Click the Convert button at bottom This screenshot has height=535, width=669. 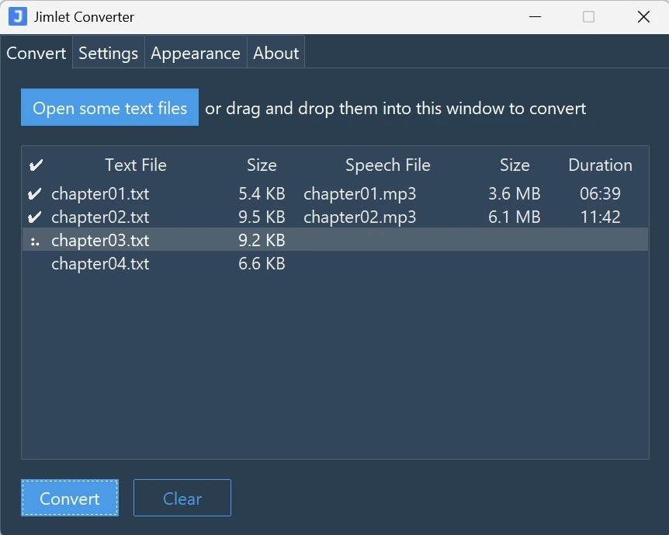70,499
